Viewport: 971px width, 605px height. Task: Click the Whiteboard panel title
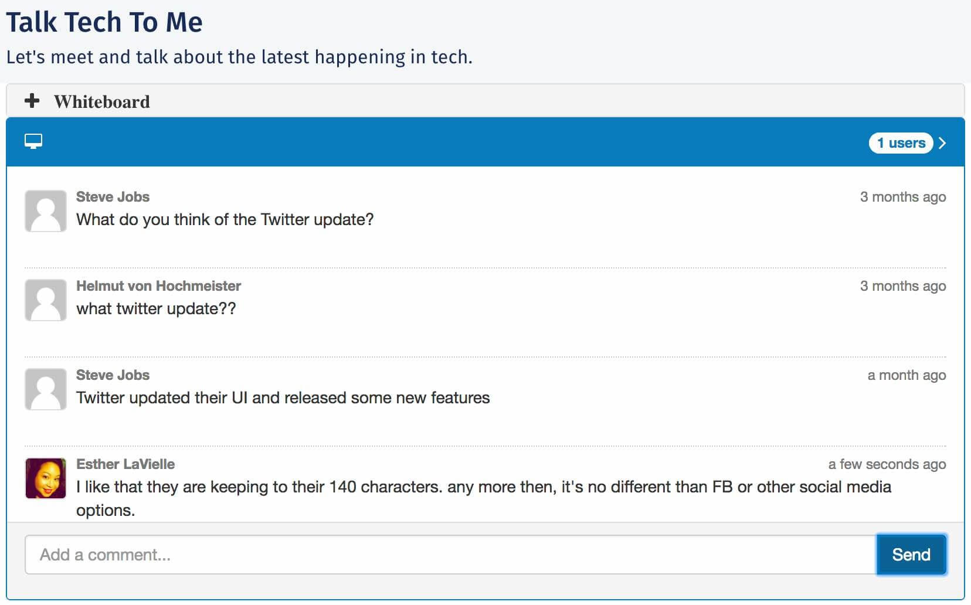pyautogui.click(x=102, y=101)
